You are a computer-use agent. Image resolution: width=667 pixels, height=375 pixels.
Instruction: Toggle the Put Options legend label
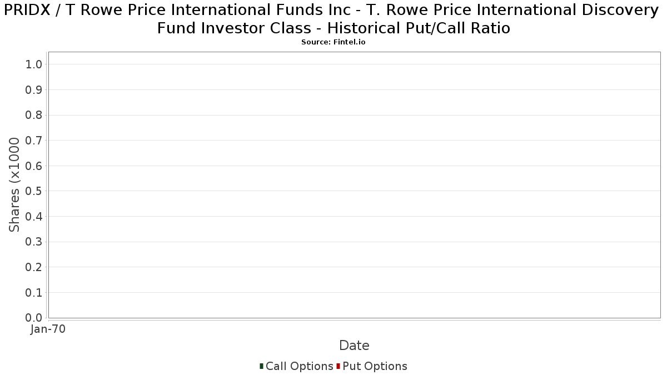coord(375,366)
